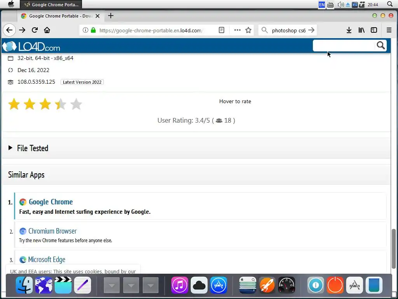Open the Microsoft Edge link
This screenshot has height=299, width=398.
(x=47, y=259)
